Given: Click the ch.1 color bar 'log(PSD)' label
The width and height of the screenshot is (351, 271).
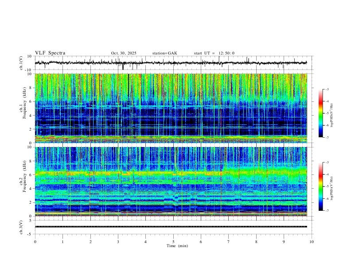Looking at the screenshot, I should (331, 116).
